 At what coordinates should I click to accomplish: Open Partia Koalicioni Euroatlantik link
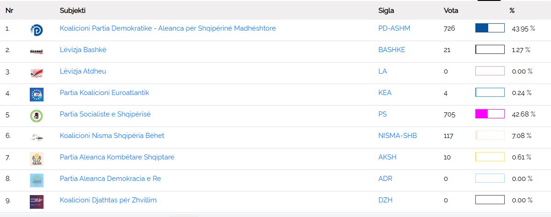pyautogui.click(x=104, y=93)
